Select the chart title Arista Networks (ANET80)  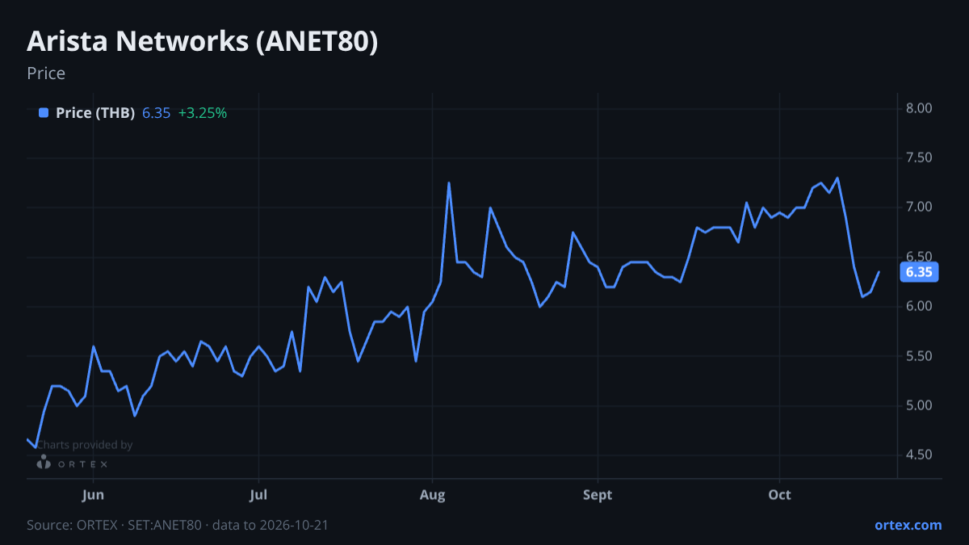pos(203,42)
